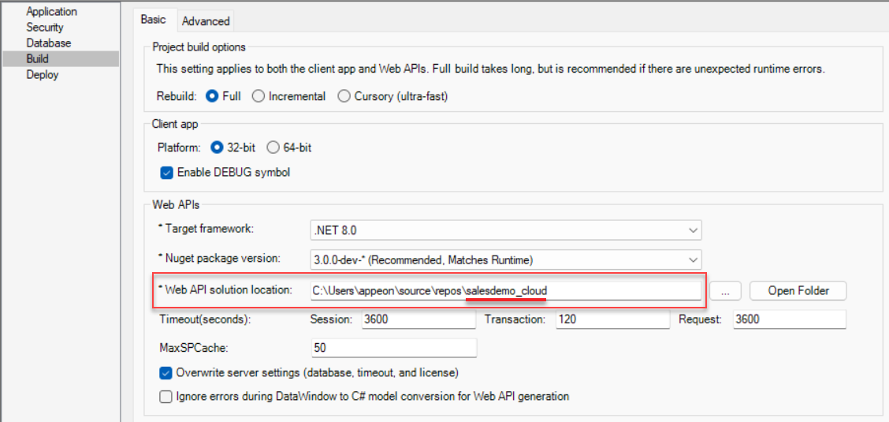Select the Build sidebar item

coord(37,59)
